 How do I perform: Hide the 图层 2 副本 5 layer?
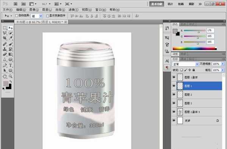pyautogui.click(x=174, y=112)
